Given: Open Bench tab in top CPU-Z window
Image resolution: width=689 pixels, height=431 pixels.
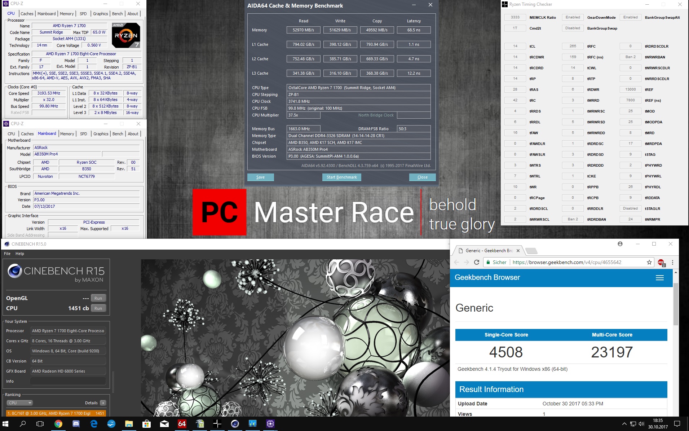Looking at the screenshot, I should coord(118,14).
